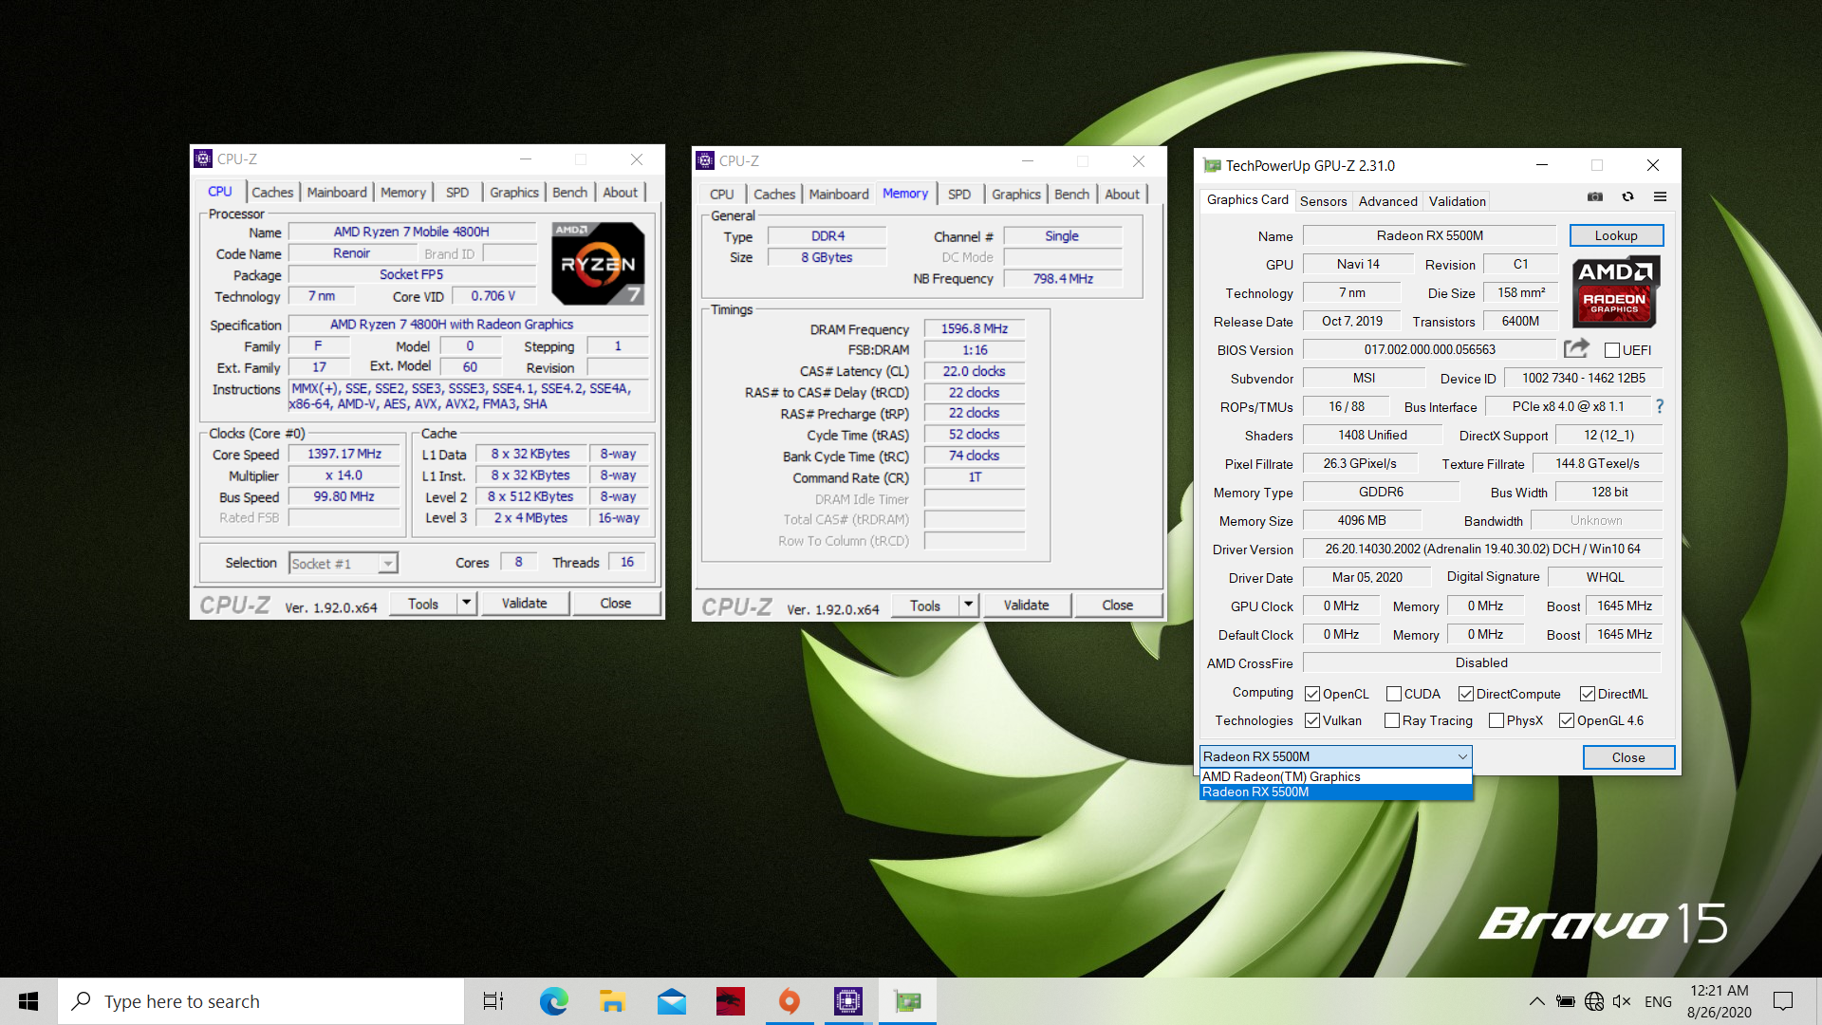Open File Explorer from the taskbar
Viewport: 1822px width, 1025px height.
coord(612,1001)
